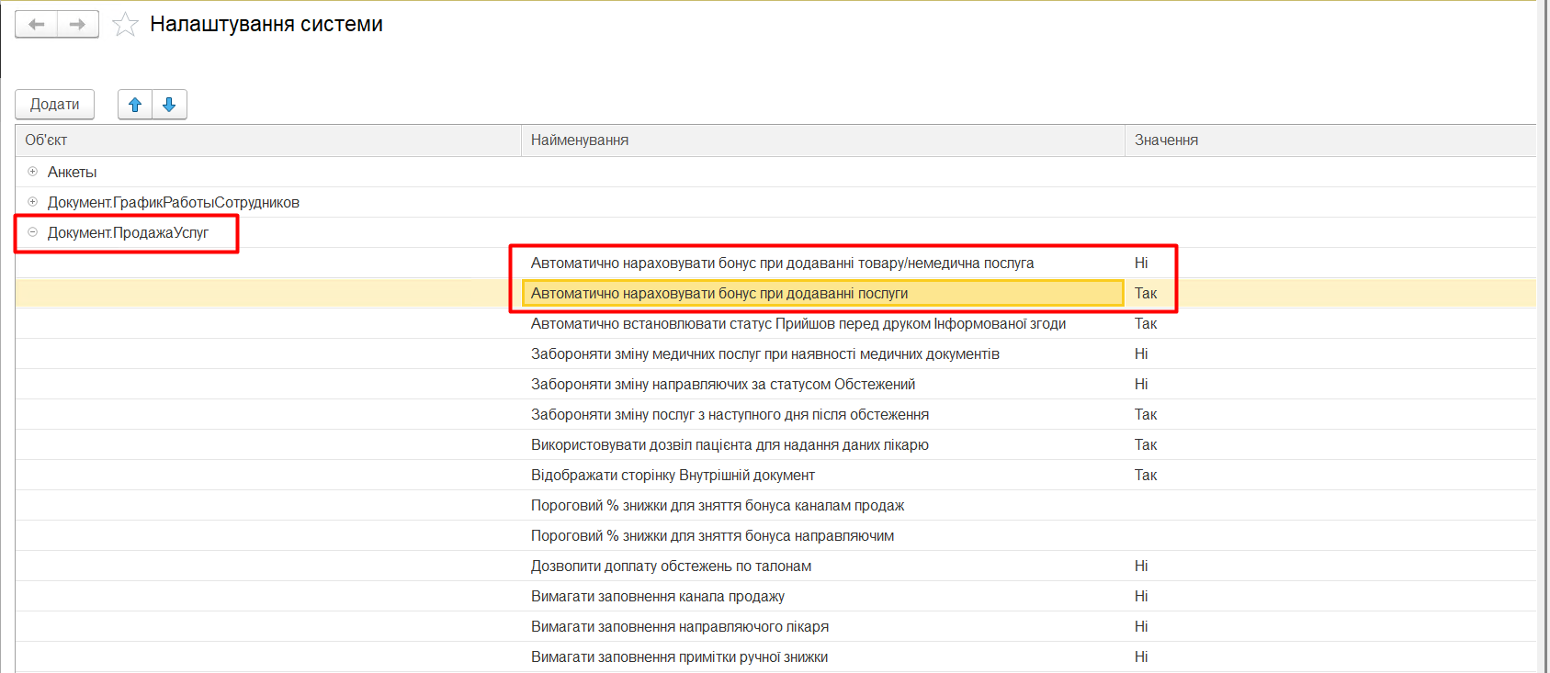The width and height of the screenshot is (1550, 673).
Task: Collapse the Документ.ПродажаУслуг node
Action: point(33,232)
